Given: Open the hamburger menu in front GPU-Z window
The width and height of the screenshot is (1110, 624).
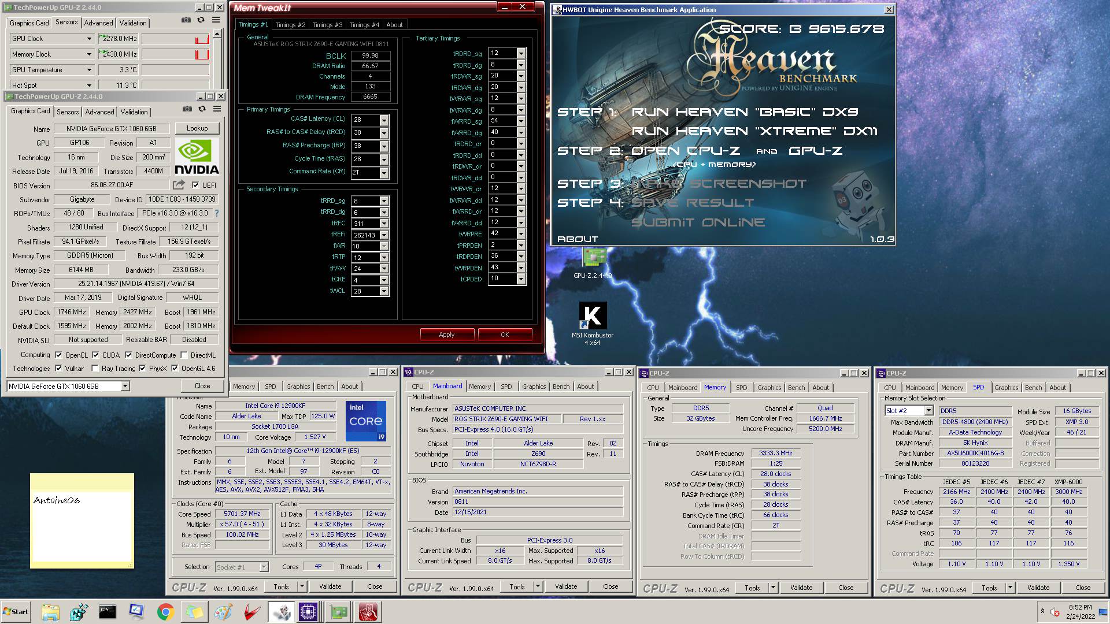Looking at the screenshot, I should coord(217,109).
